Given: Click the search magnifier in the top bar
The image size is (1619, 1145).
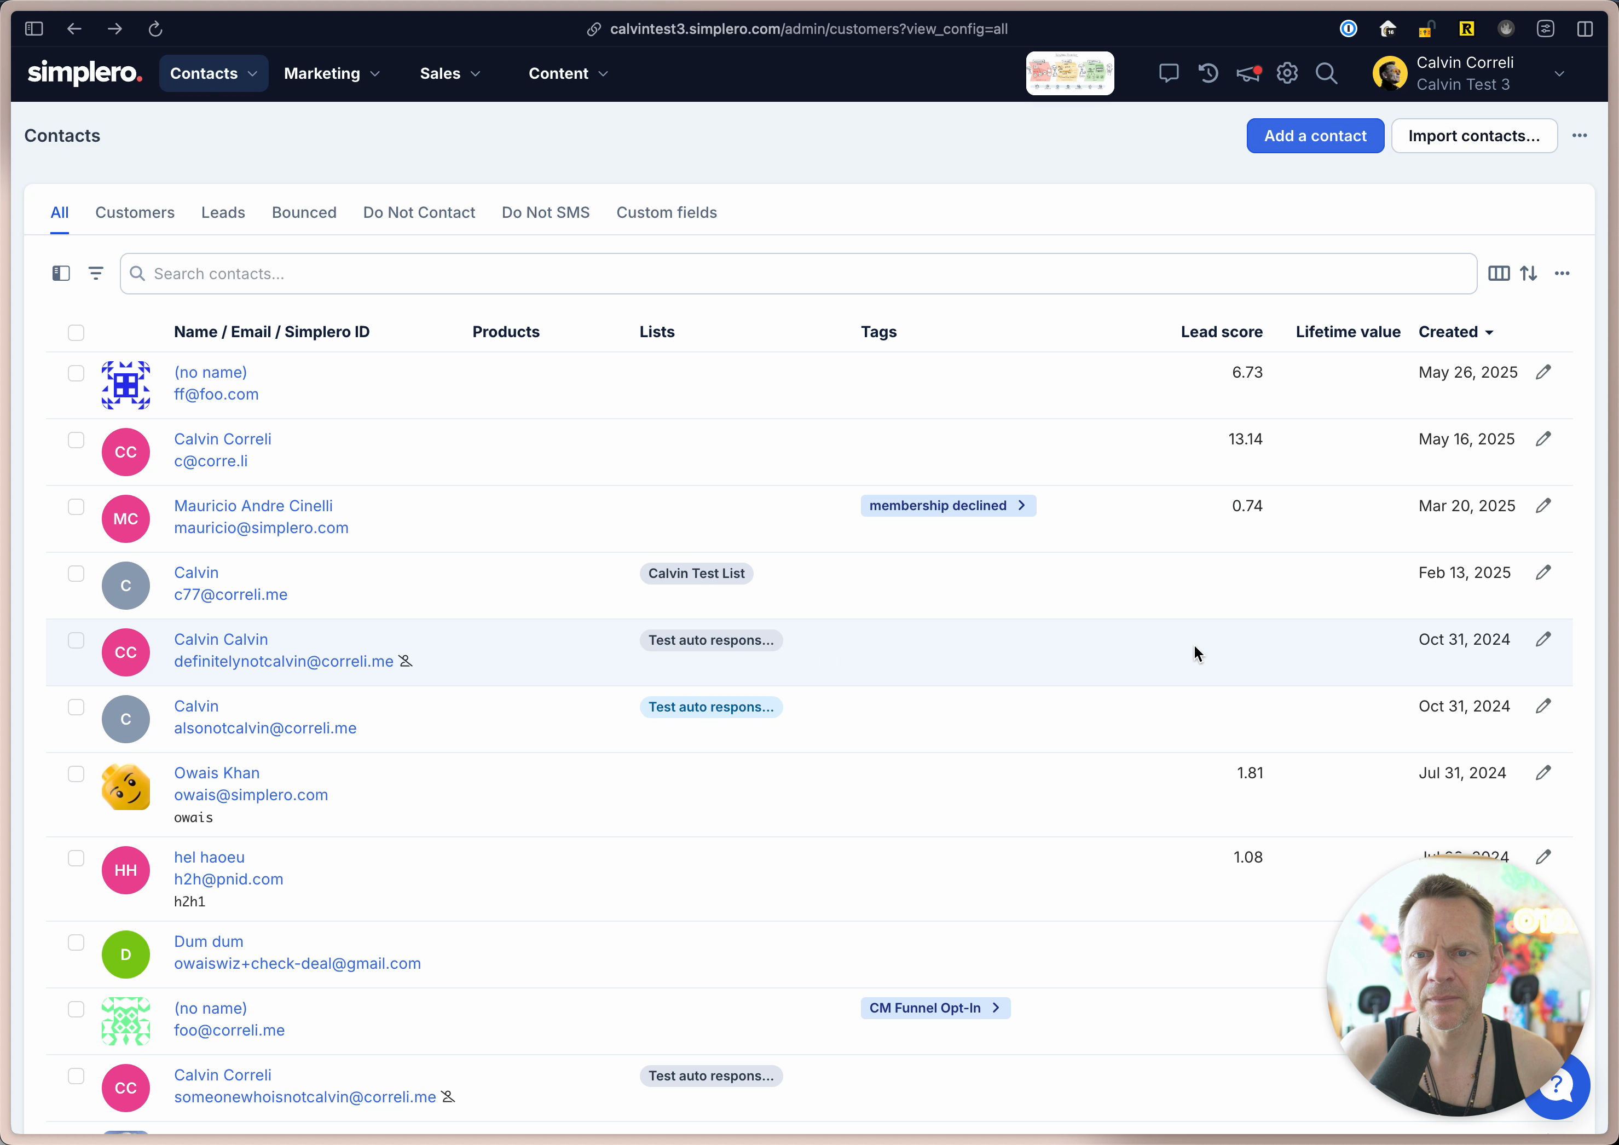Looking at the screenshot, I should click(1326, 73).
